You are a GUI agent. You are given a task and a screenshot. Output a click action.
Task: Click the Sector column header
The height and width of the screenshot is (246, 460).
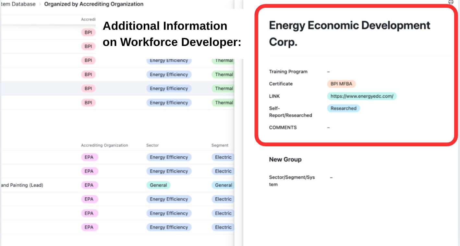point(152,145)
